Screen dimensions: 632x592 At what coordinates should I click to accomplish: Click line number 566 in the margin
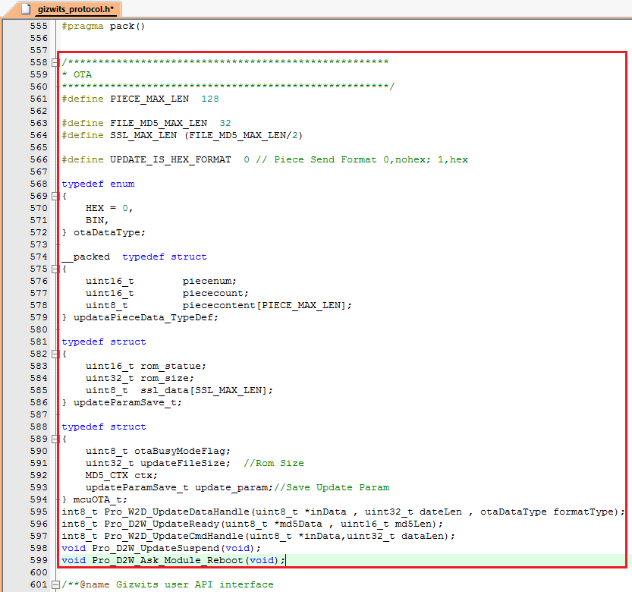(x=38, y=159)
